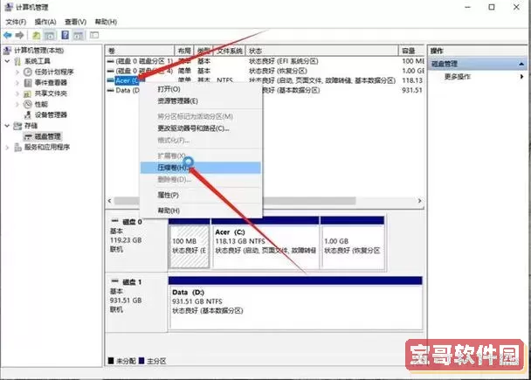Click the last toolbar icon for view settings

[x=94, y=35]
